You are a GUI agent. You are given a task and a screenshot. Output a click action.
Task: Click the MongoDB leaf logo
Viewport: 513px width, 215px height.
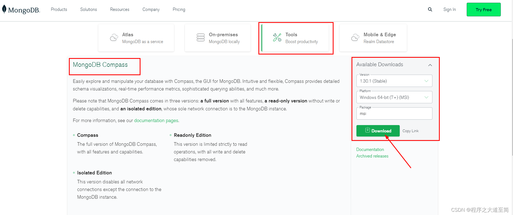tap(4, 9)
